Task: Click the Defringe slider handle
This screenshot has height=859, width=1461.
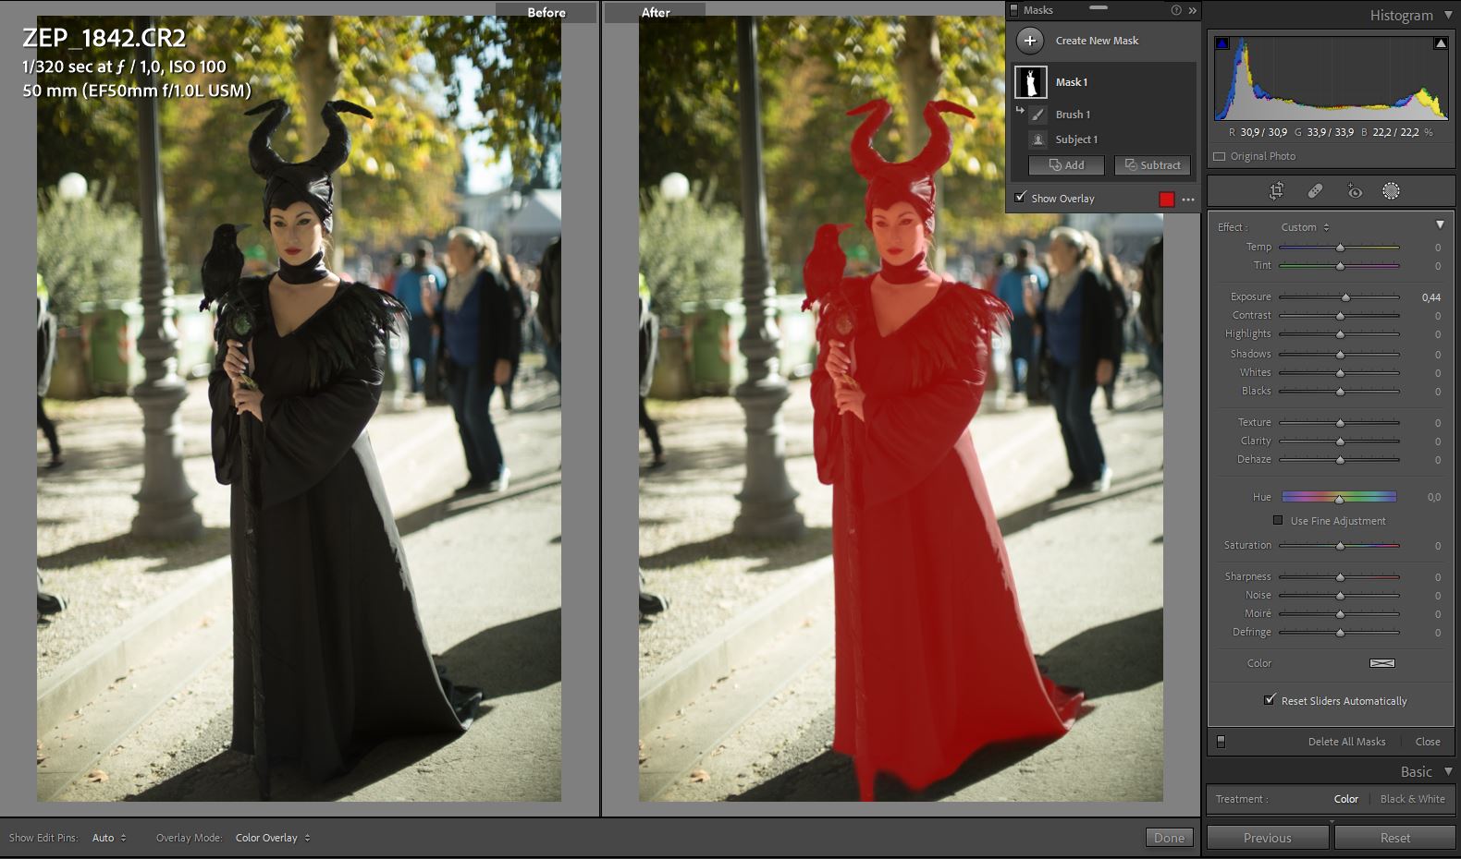Action: [x=1340, y=633]
